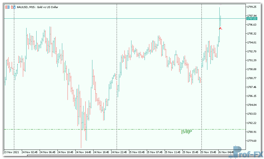This screenshot has height=159, width=264.
Task: Click the 24 Nov 22:45 time label
Action: (119, 152)
